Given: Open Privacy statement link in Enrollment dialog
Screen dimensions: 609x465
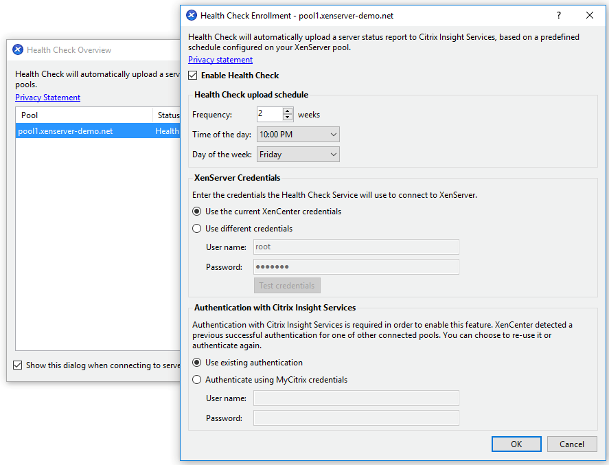Looking at the screenshot, I should 220,60.
